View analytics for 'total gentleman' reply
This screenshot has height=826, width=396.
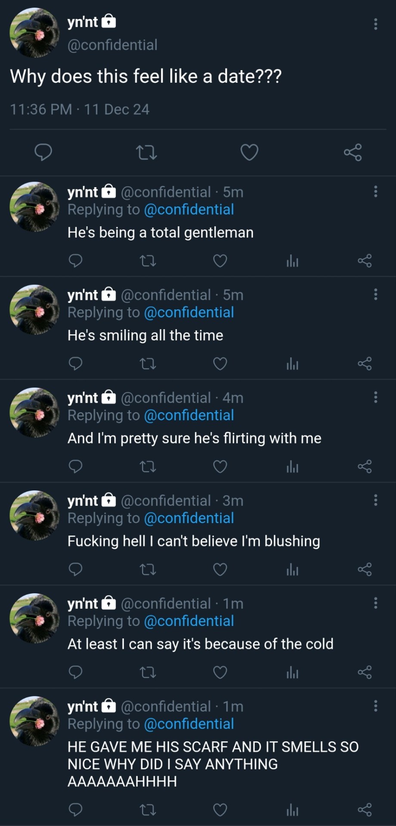[292, 261]
